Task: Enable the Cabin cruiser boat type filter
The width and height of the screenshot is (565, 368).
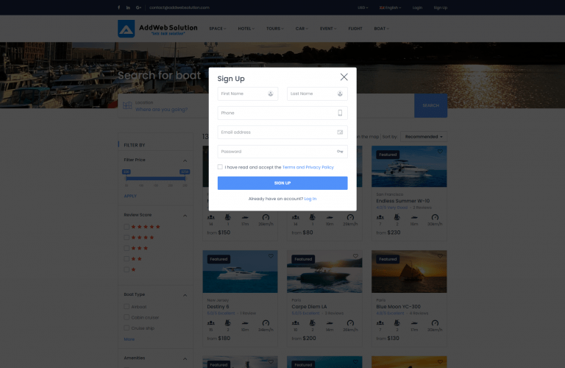Action: (127, 317)
